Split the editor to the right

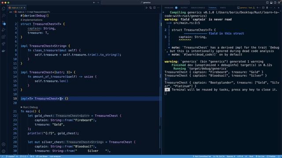pyautogui.click(x=155, y=8)
